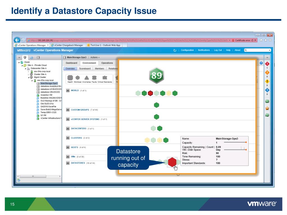Click the orange risk badge in sidebar
The width and height of the screenshot is (287, 215).
pos(267,108)
